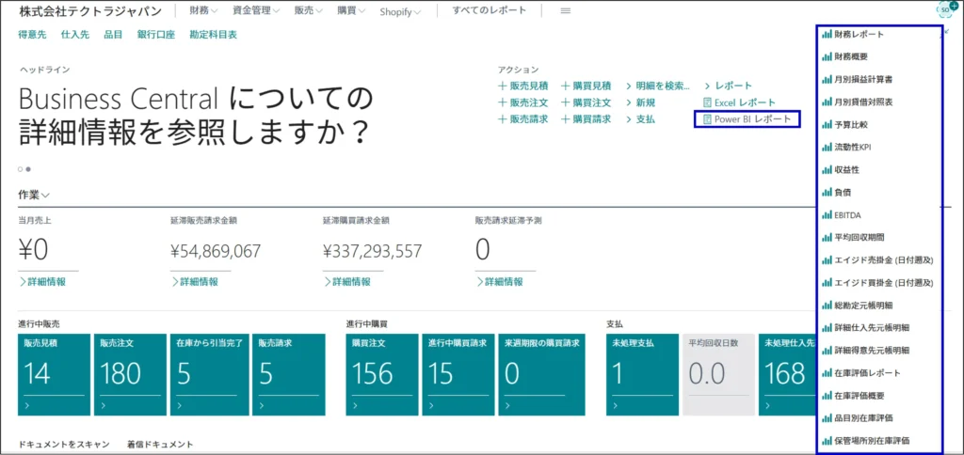The height and width of the screenshot is (455, 964).
Task: Click the Excel レポート document icon
Action: click(707, 102)
